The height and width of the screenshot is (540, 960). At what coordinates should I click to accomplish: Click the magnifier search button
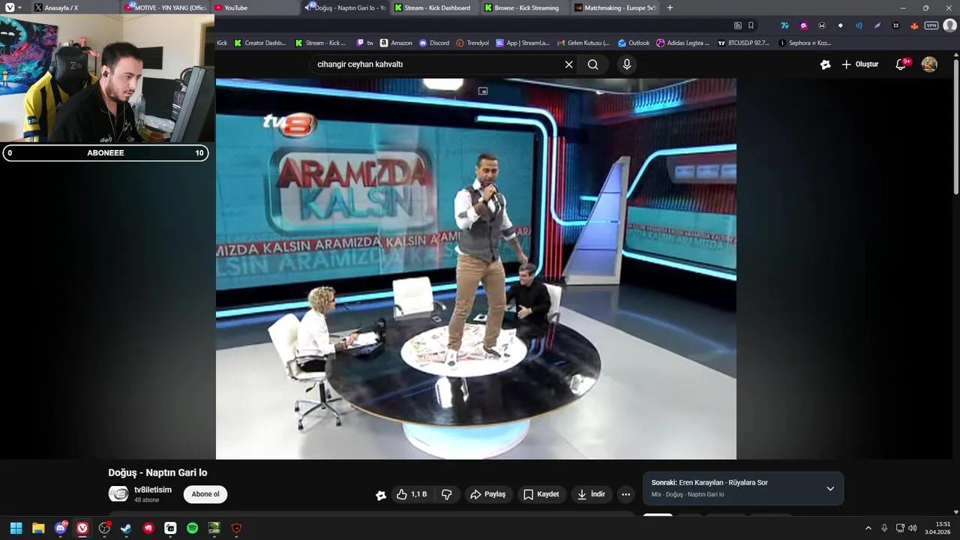pyautogui.click(x=592, y=64)
